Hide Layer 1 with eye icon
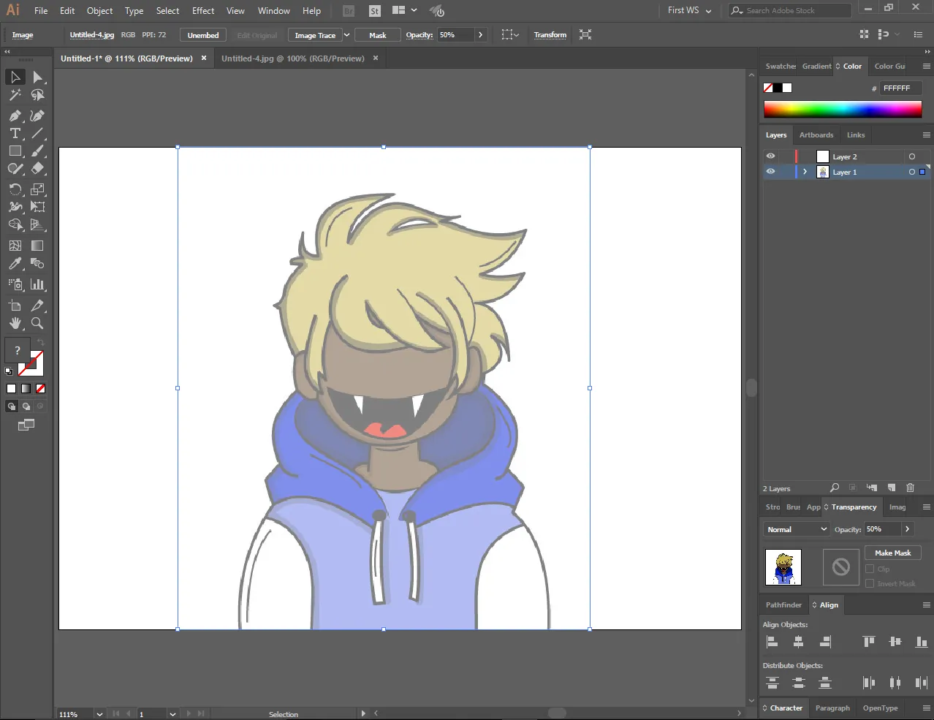The image size is (934, 720). pos(770,172)
